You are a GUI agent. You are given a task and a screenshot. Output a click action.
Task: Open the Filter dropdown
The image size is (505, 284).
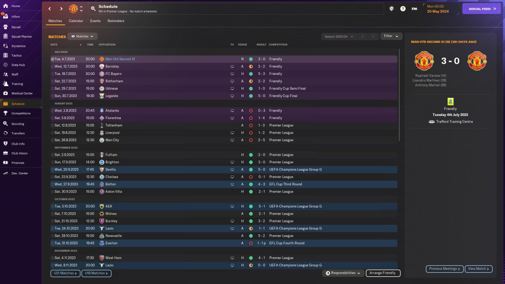391,36
